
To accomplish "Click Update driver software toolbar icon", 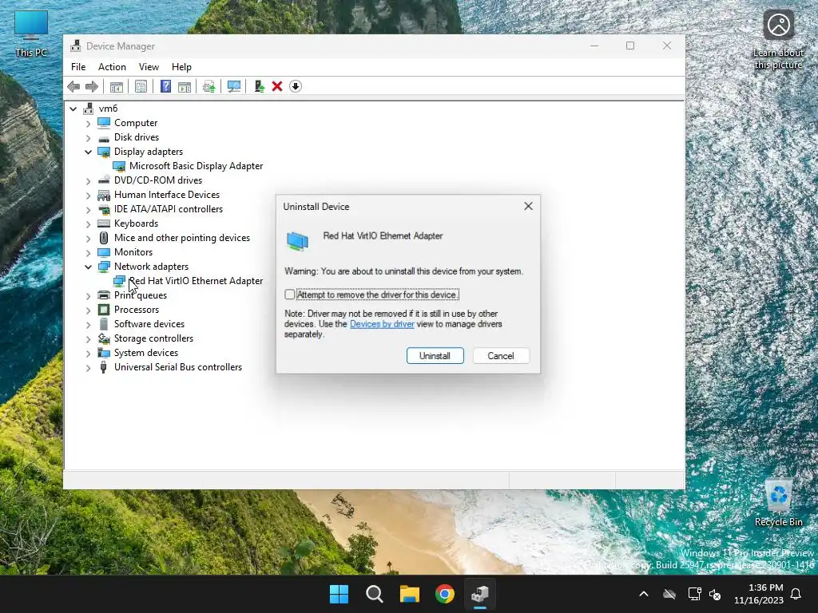I will [208, 86].
